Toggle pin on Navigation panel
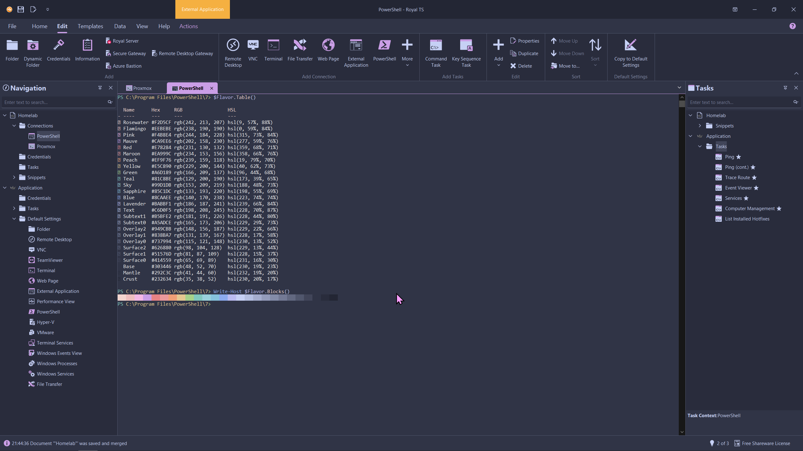The height and width of the screenshot is (451, 803). tap(100, 88)
